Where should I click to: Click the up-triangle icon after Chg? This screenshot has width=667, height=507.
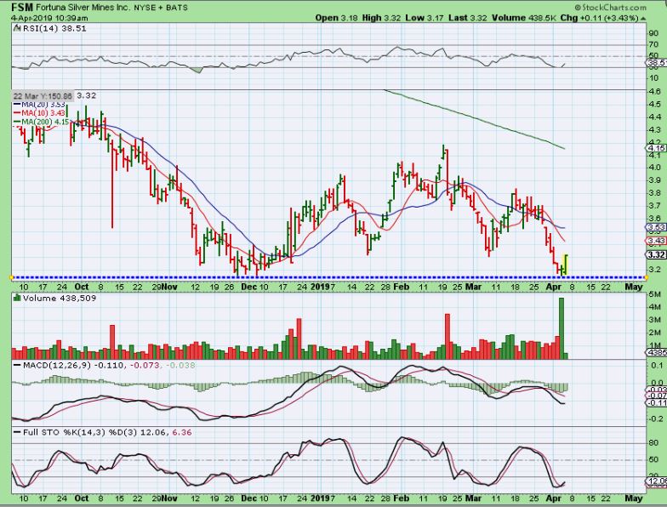(x=643, y=19)
